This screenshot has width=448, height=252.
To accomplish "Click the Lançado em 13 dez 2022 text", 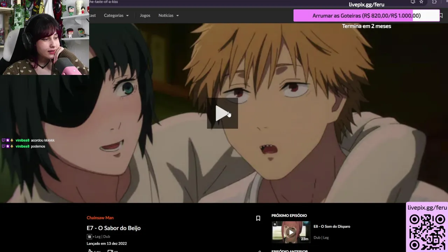I will coord(107,243).
